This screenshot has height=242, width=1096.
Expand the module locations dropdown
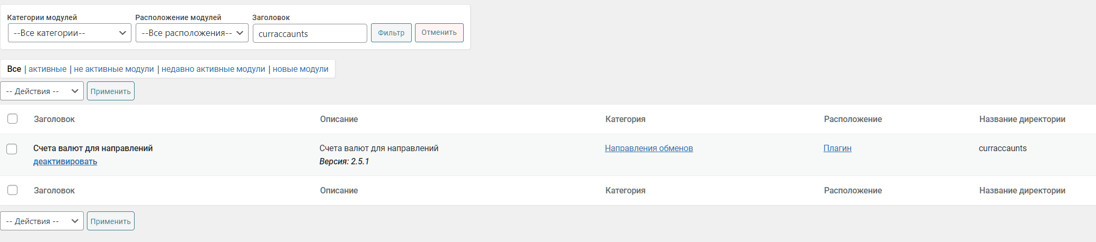coord(192,33)
